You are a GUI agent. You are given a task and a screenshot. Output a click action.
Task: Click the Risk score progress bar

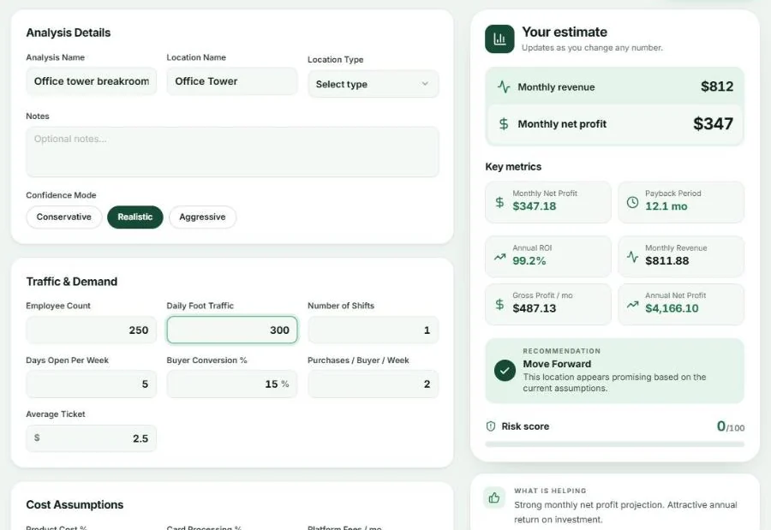(x=614, y=444)
